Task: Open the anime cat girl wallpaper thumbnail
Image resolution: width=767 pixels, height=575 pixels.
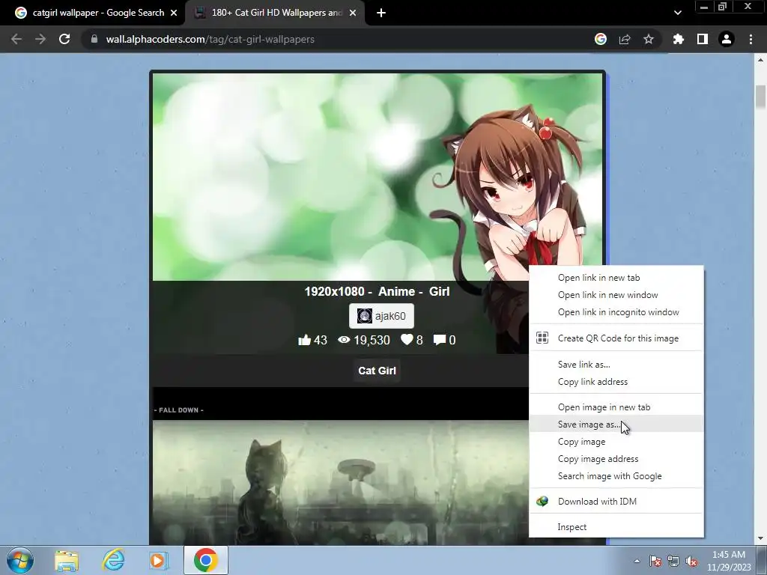Action: click(x=378, y=177)
